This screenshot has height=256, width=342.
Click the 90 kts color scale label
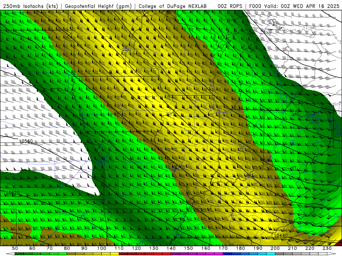84,248
